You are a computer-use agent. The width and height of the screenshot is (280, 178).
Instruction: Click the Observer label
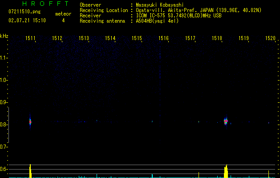point(90,5)
